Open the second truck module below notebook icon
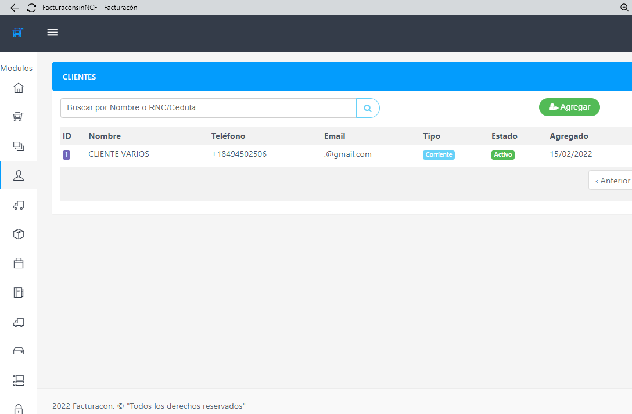This screenshot has height=414, width=632. pyautogui.click(x=19, y=322)
